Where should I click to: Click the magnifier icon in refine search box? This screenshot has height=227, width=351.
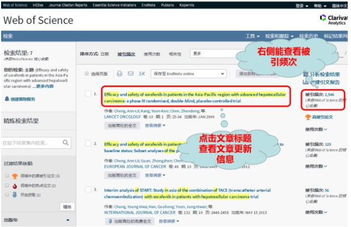[x=66, y=142]
